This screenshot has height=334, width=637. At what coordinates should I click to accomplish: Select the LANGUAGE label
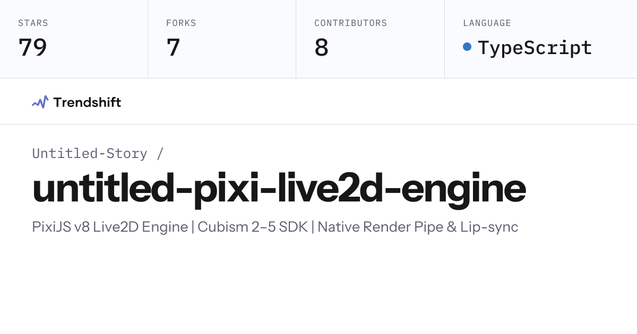coord(487,23)
